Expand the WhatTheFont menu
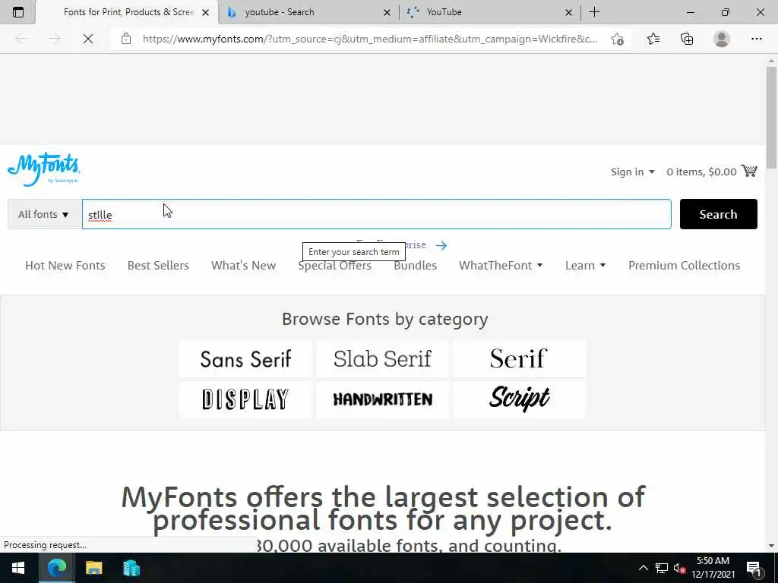The width and height of the screenshot is (778, 583). [501, 265]
